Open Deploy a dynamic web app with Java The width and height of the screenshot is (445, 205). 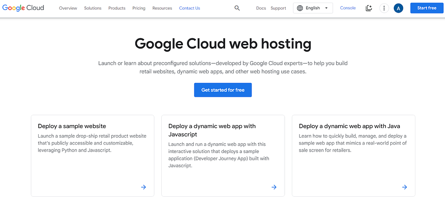(349, 126)
